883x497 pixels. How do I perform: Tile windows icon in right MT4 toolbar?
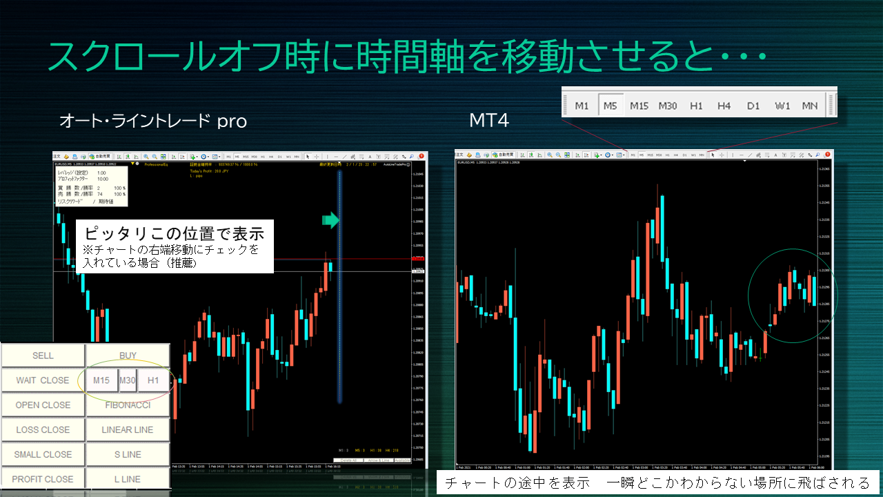coord(567,155)
